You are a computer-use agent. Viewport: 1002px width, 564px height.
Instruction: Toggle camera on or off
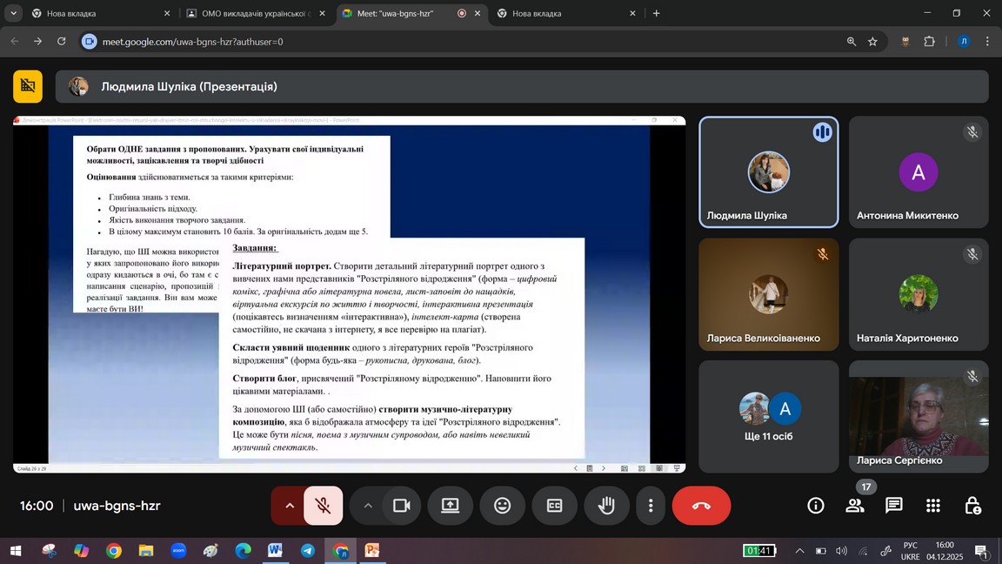tap(401, 506)
